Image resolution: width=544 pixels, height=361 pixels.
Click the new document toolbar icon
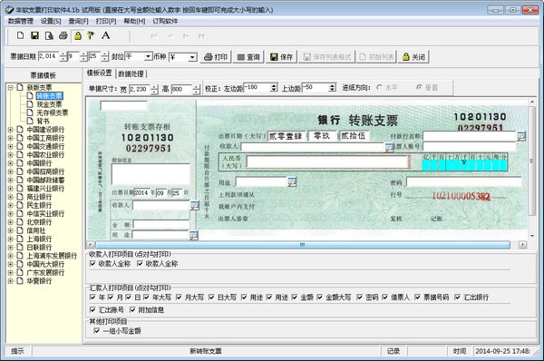(20, 35)
